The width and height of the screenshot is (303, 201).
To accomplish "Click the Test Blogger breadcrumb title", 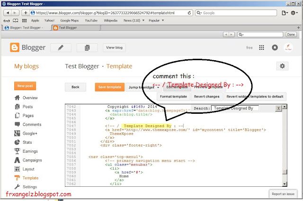I will click(82, 66).
